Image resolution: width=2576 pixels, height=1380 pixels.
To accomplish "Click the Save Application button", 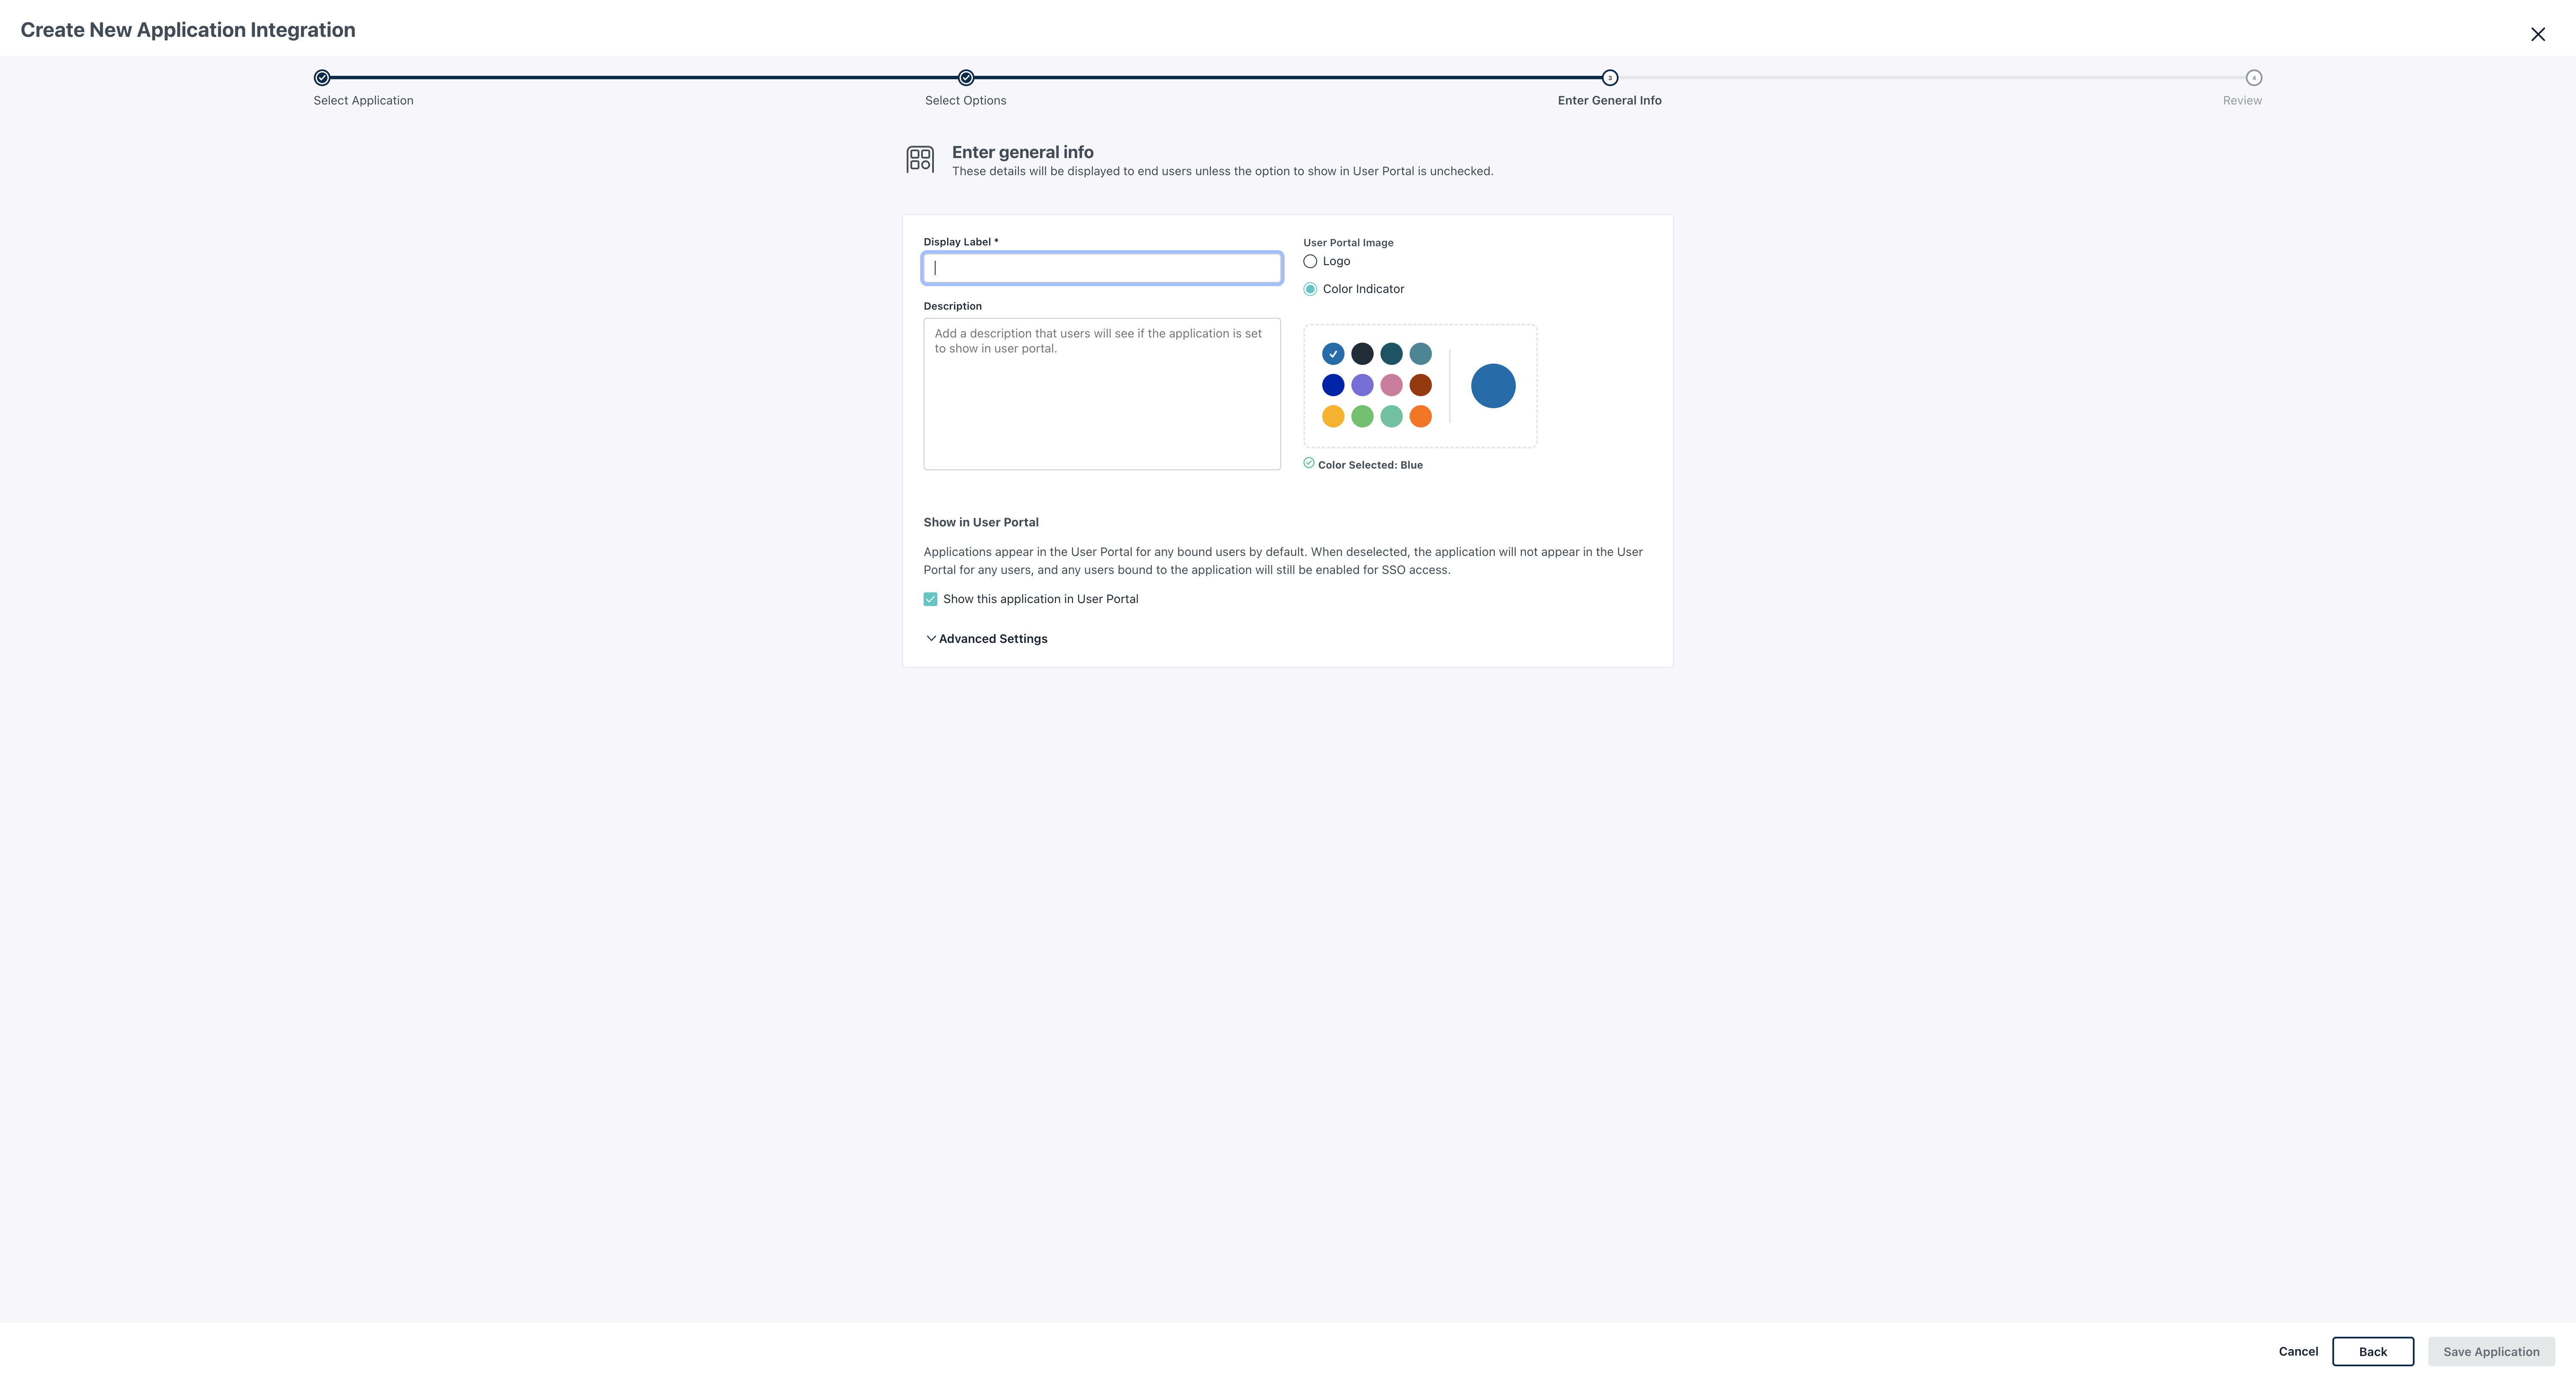I will click(2491, 1352).
